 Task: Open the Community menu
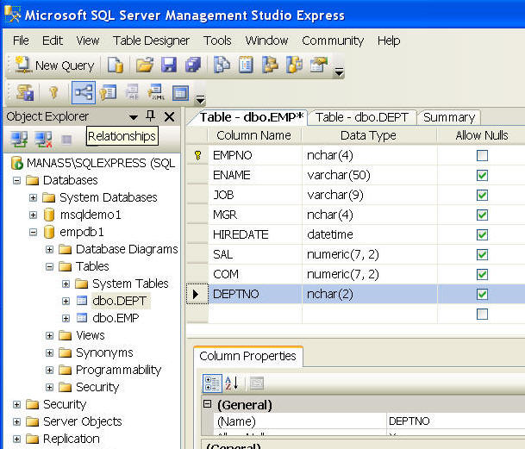[333, 41]
